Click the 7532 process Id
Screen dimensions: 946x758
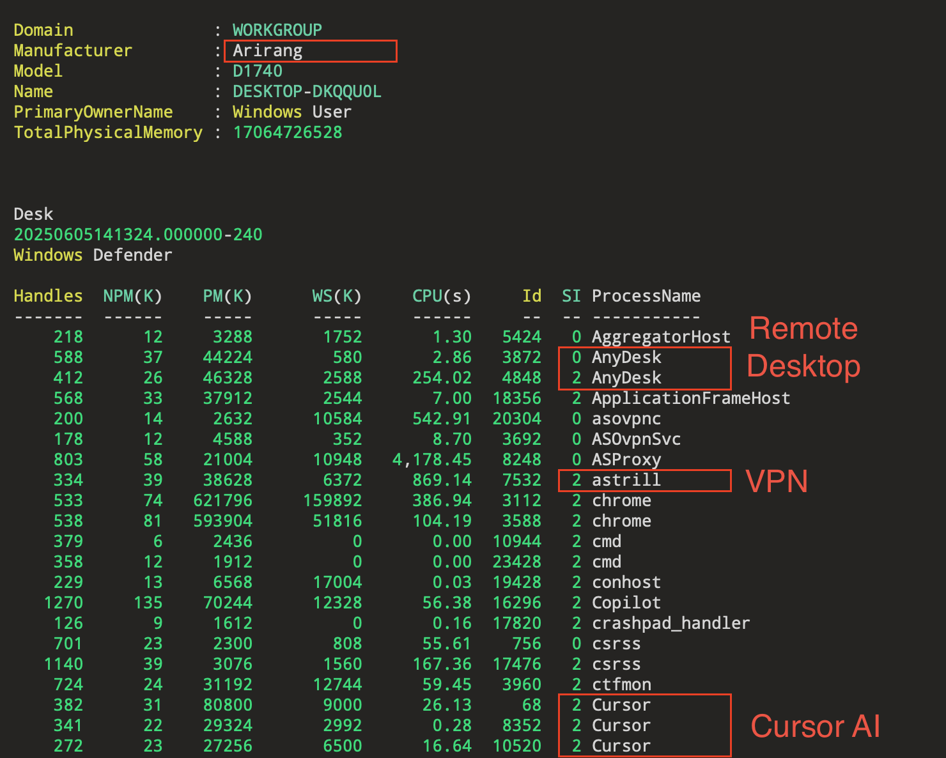[x=522, y=480]
